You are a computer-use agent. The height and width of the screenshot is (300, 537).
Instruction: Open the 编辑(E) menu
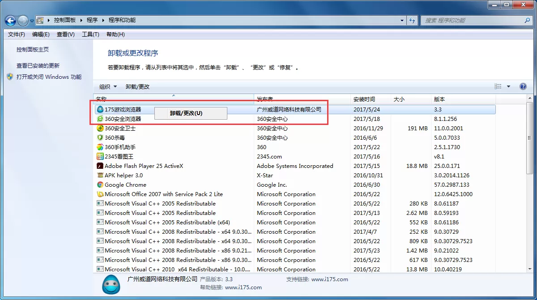[x=41, y=34]
